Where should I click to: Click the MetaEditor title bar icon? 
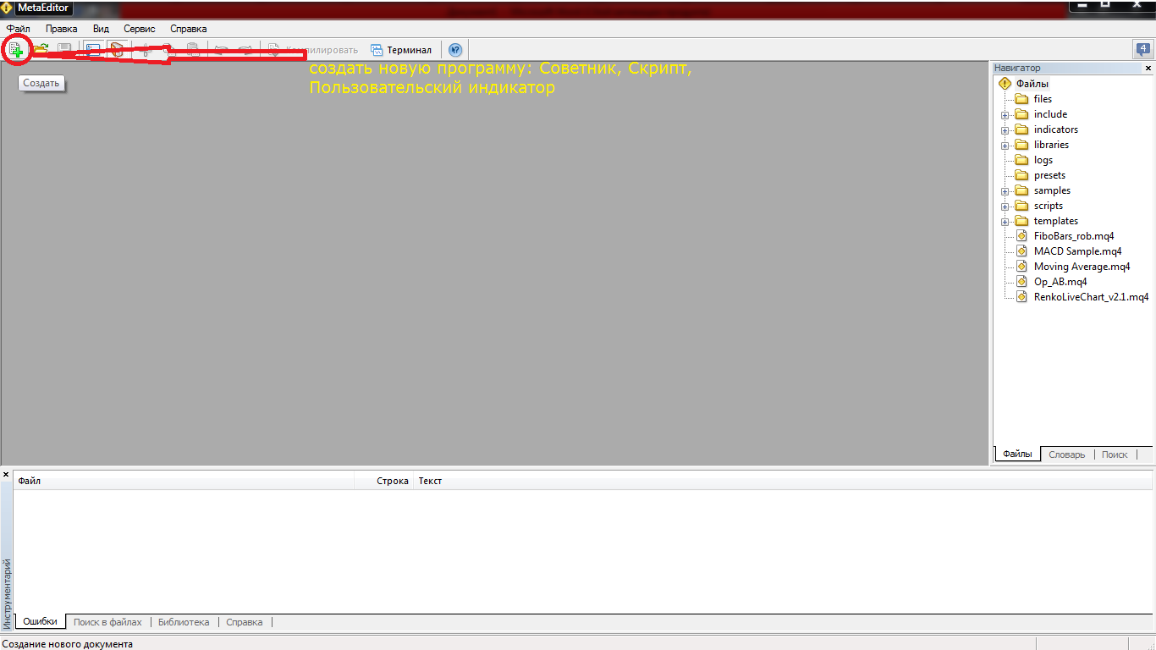pos(8,8)
